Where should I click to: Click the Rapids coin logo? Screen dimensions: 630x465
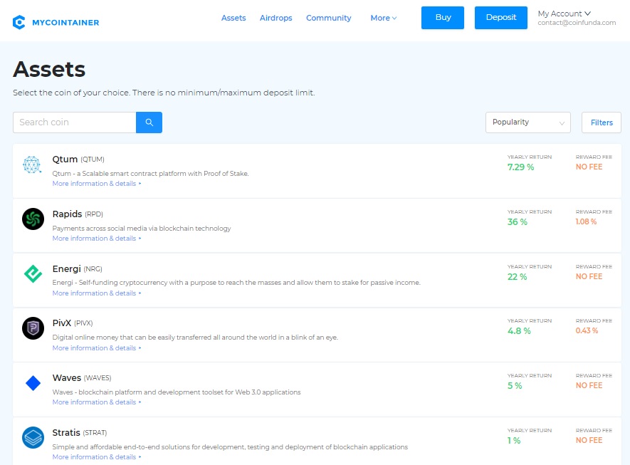(33, 219)
